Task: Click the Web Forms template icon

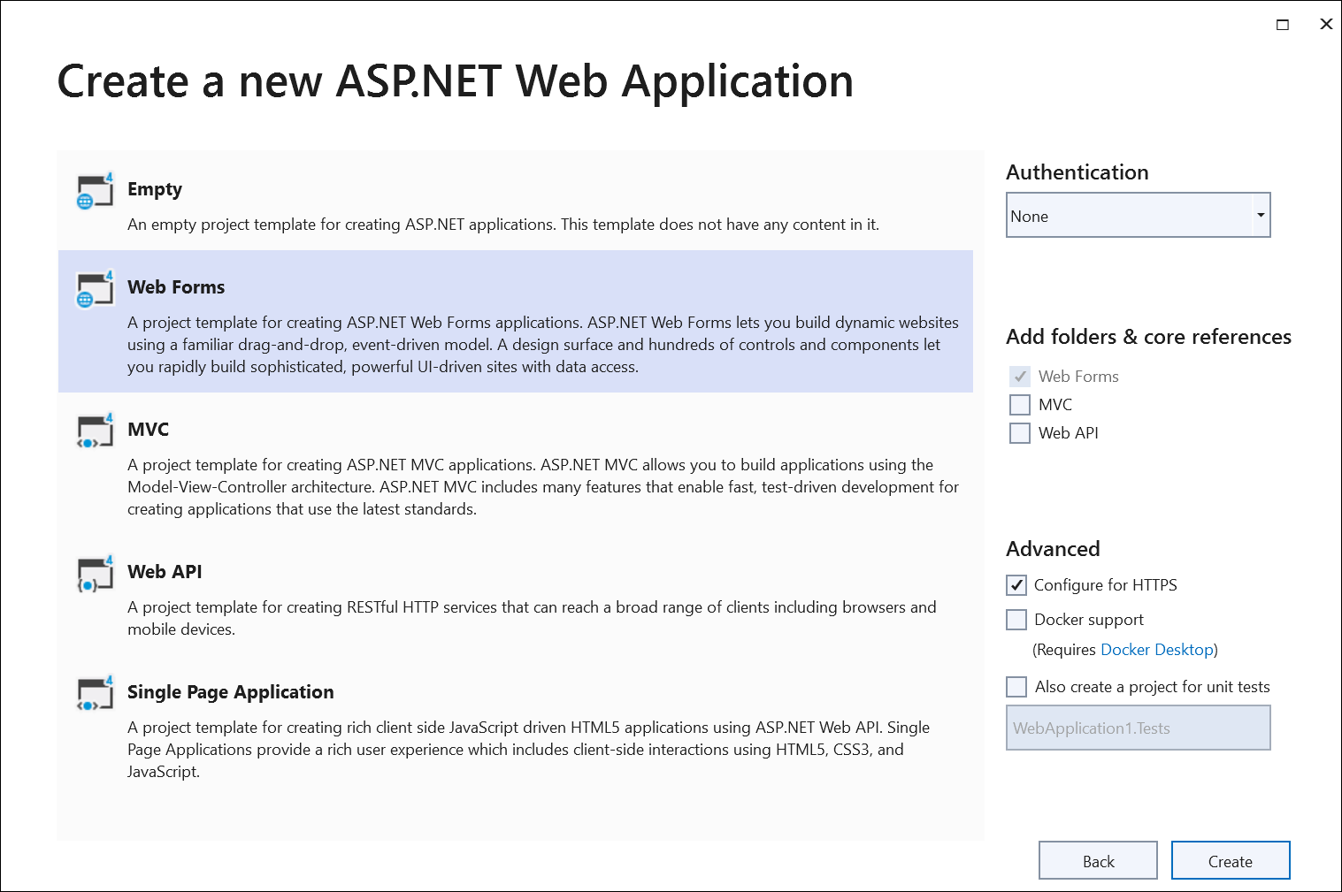Action: click(95, 289)
